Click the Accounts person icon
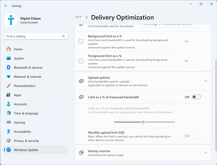The height and width of the screenshot is (165, 217). 9,104
